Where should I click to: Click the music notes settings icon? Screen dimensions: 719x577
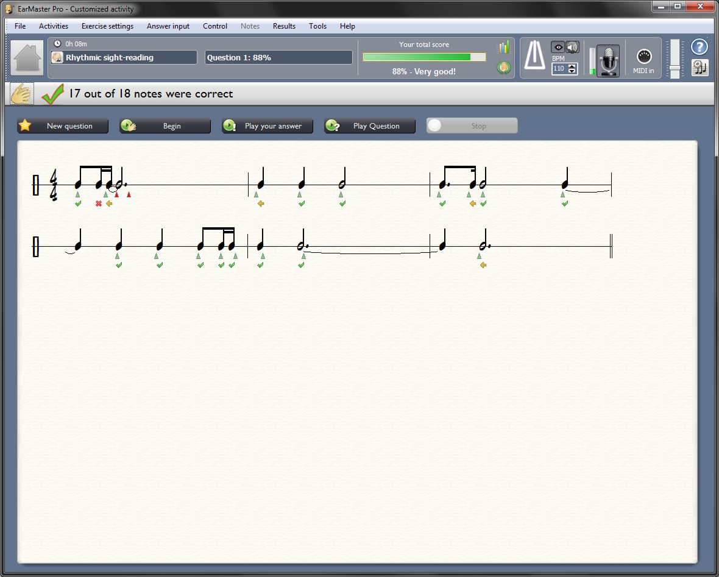[700, 68]
